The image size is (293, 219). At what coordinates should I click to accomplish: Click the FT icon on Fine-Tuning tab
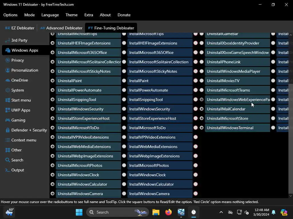pyautogui.click(x=90, y=28)
